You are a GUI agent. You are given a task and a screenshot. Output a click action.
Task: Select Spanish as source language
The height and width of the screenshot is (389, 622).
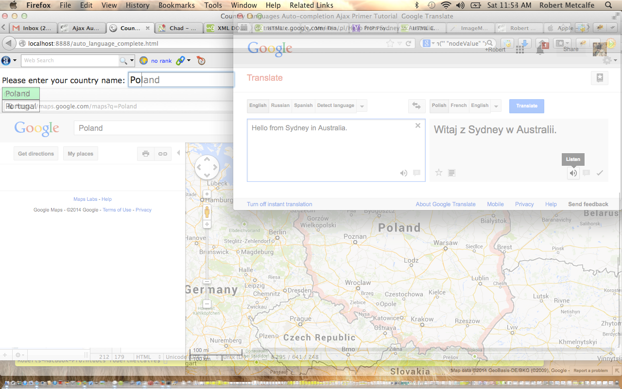click(x=303, y=106)
